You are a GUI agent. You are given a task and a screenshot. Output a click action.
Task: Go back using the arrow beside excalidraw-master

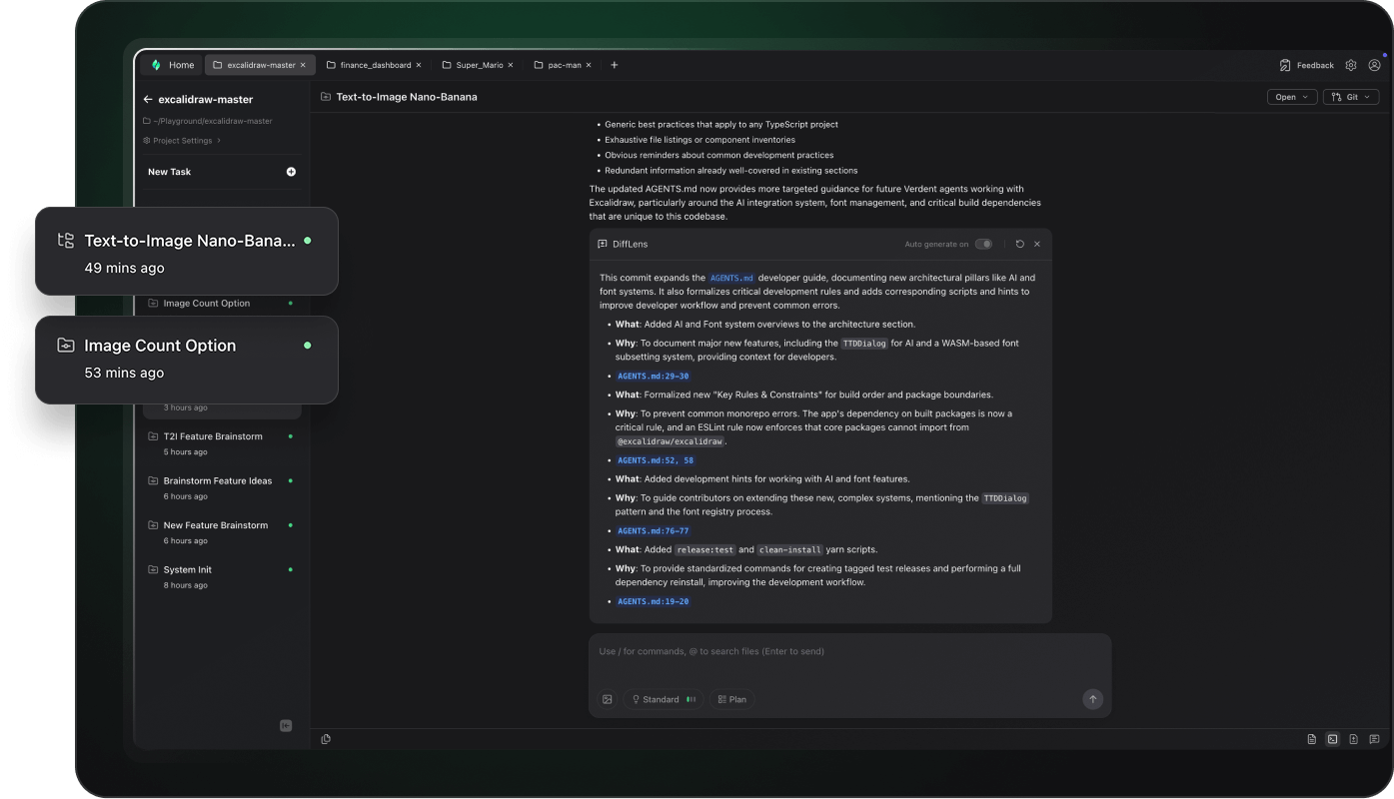click(x=148, y=99)
